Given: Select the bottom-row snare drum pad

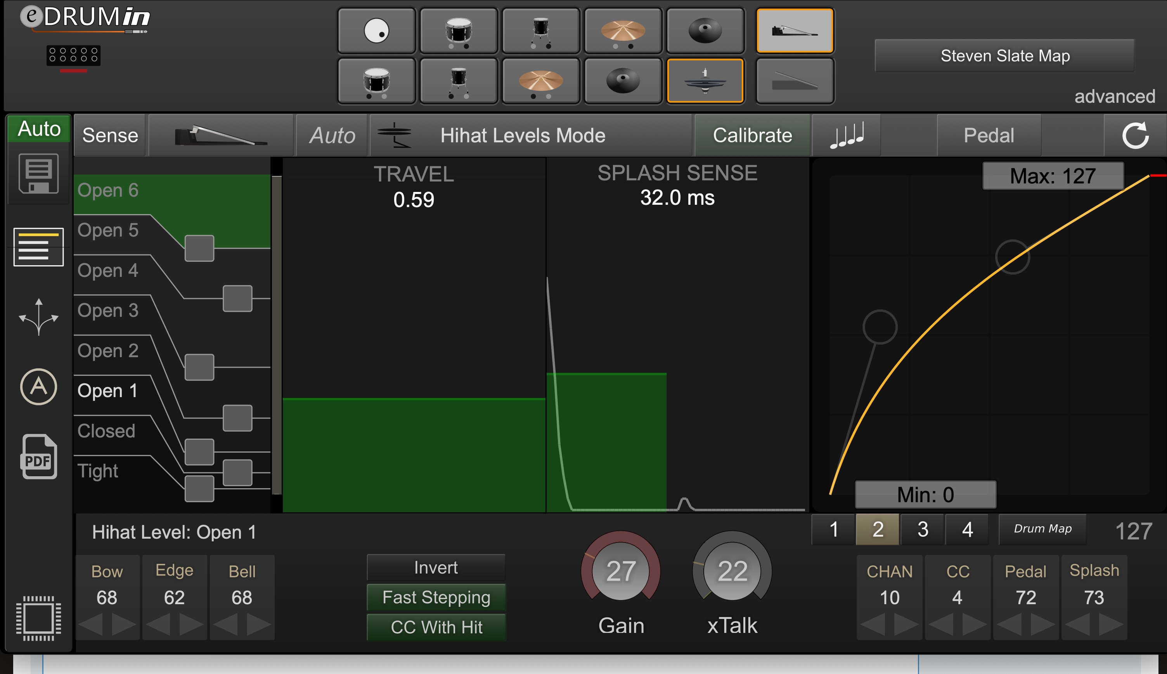Looking at the screenshot, I should pyautogui.click(x=376, y=80).
